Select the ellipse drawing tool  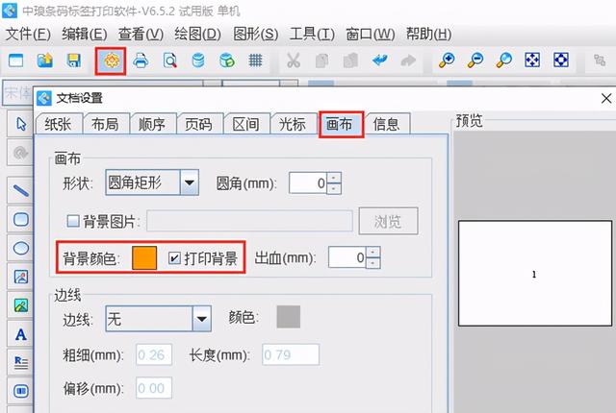(x=21, y=248)
